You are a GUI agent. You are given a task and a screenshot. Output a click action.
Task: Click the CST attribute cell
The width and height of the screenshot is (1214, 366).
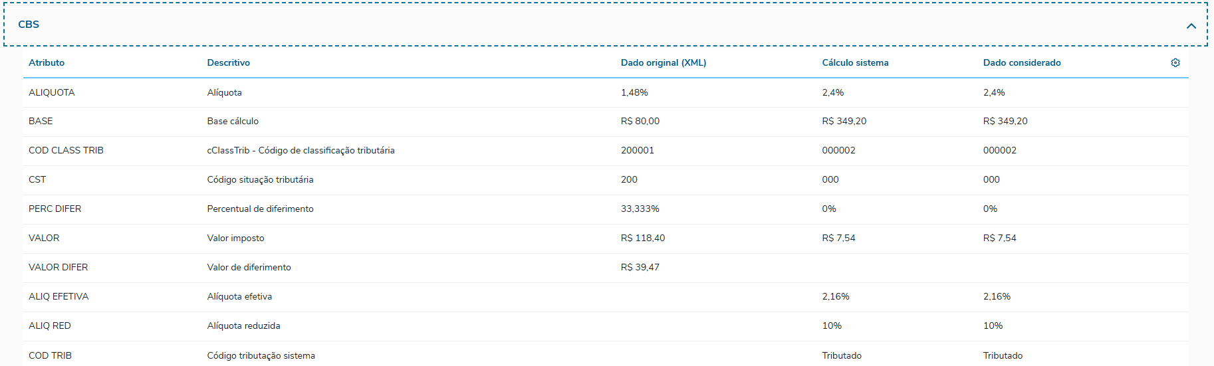pos(37,179)
